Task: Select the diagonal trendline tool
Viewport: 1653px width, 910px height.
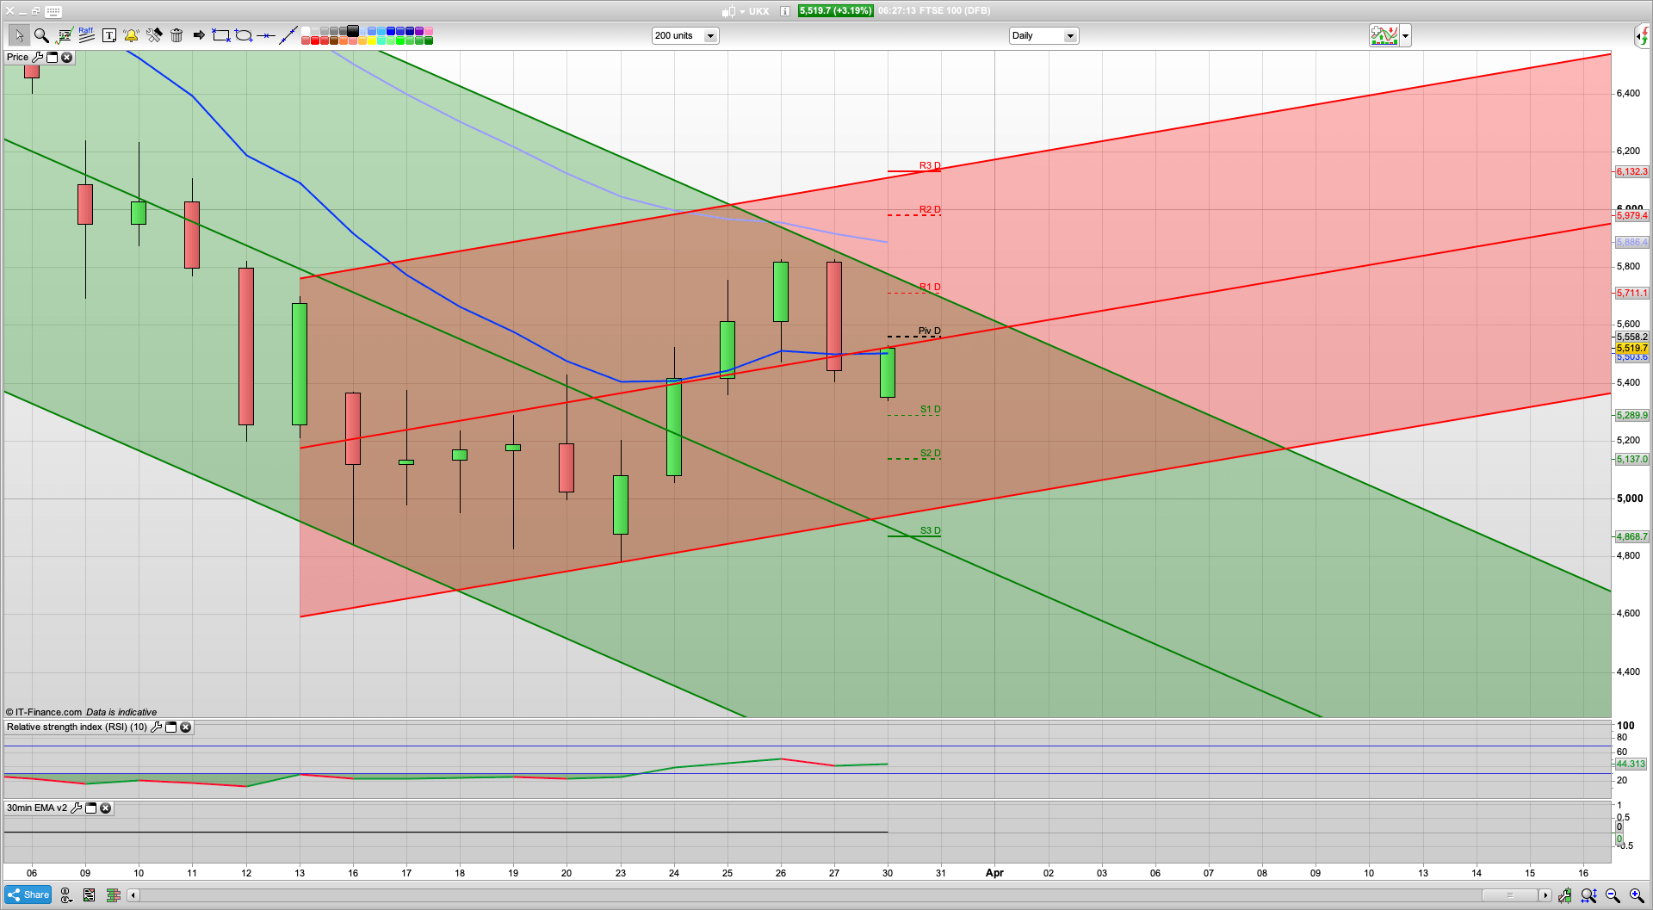Action: click(x=288, y=35)
